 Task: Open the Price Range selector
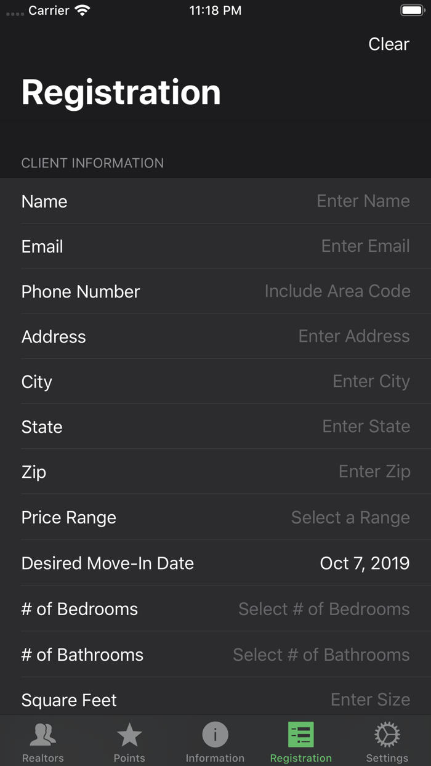point(350,518)
